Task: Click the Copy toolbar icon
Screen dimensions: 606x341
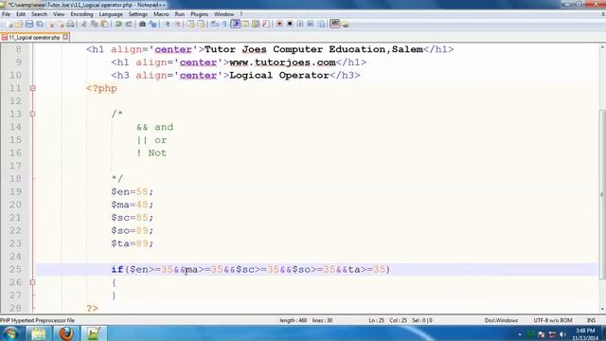Action: click(94, 24)
